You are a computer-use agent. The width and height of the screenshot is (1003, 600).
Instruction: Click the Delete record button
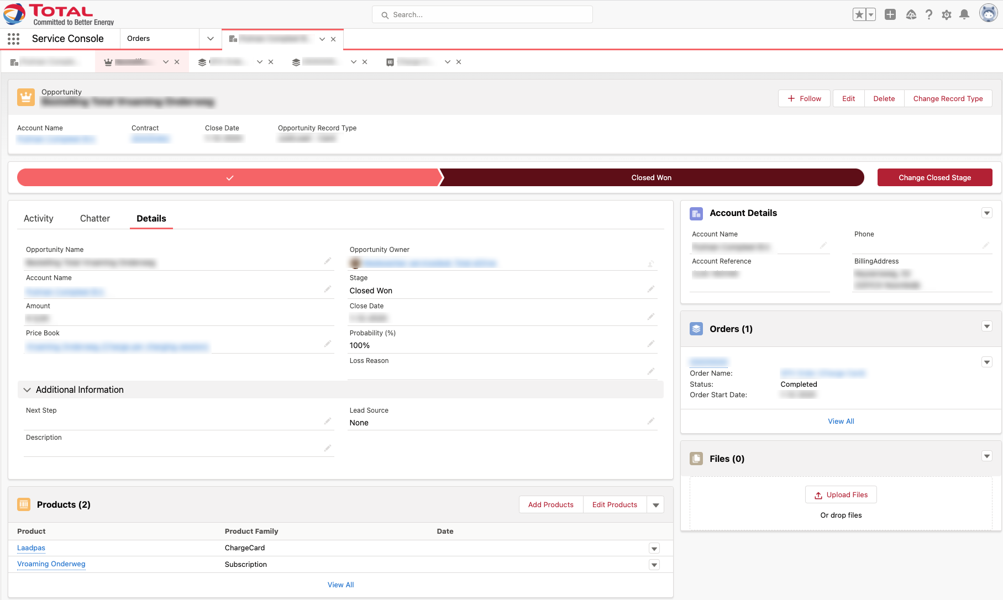click(884, 98)
